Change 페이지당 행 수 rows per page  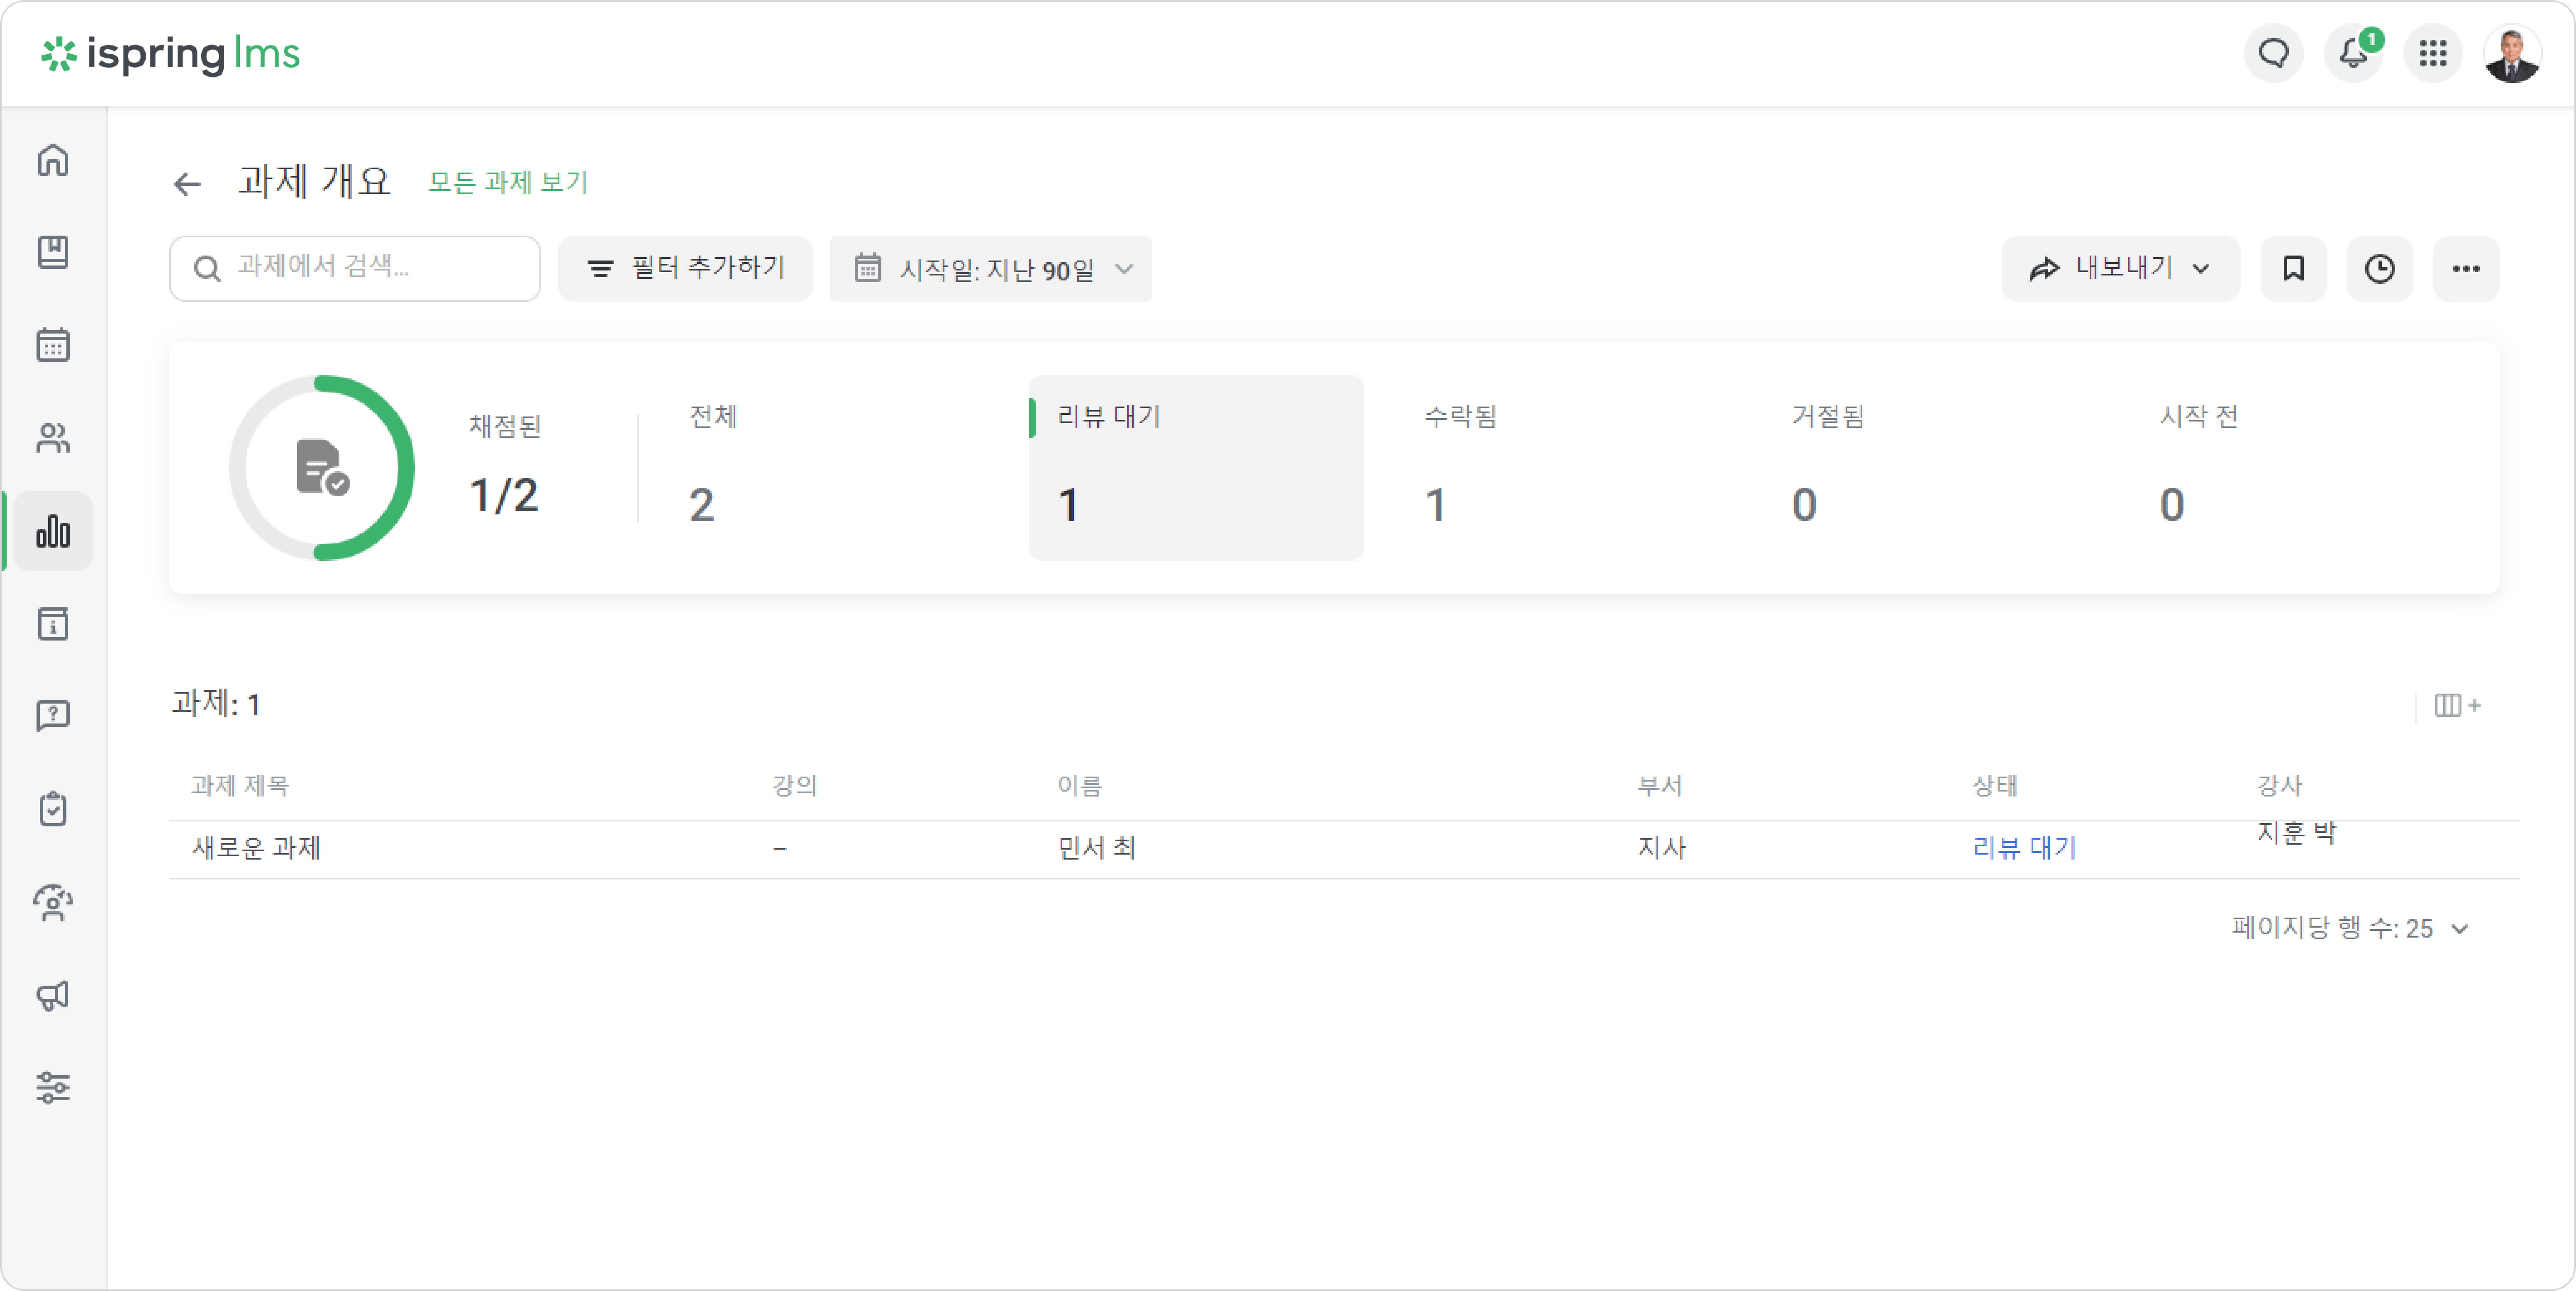(2350, 928)
